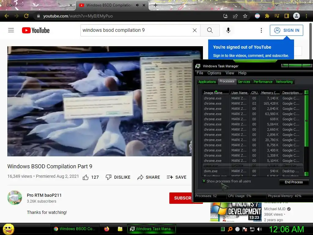313x235 pixels.
Task: Switch to the Applications tab
Action: [207, 82]
